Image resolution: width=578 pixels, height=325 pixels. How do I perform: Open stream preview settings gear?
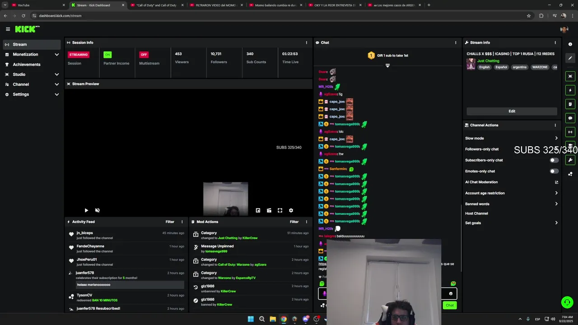(x=291, y=210)
